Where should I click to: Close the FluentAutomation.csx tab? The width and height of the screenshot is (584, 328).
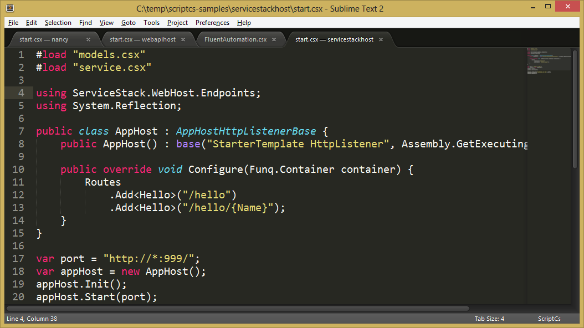click(x=274, y=39)
